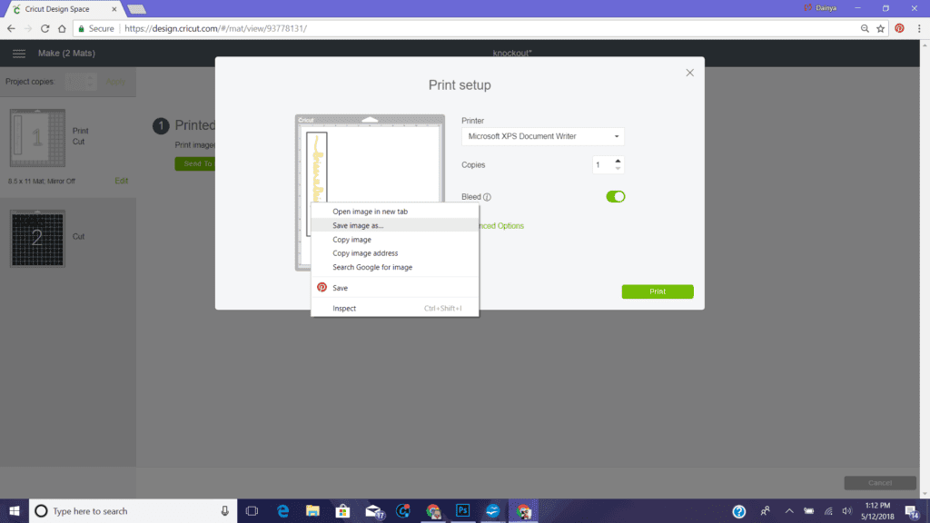This screenshot has width=930, height=523.
Task: Click the Send To Printer button
Action: click(x=195, y=163)
